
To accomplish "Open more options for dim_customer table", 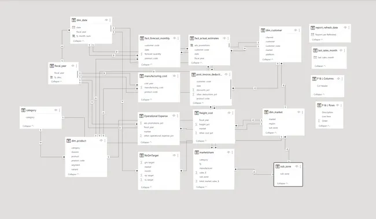I will pos(299,30).
